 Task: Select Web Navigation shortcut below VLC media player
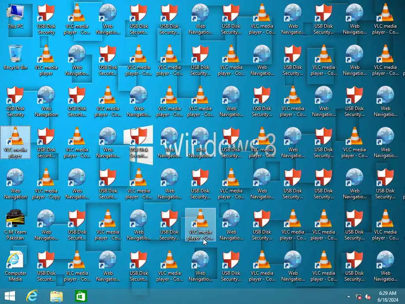[46, 102]
